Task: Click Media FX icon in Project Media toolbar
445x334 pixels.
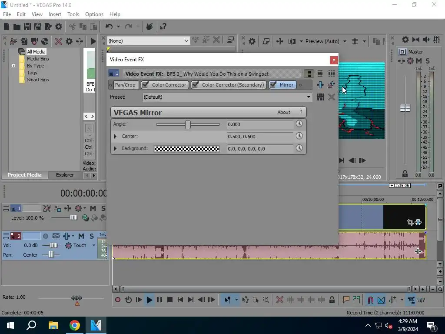Action: pos(80,41)
